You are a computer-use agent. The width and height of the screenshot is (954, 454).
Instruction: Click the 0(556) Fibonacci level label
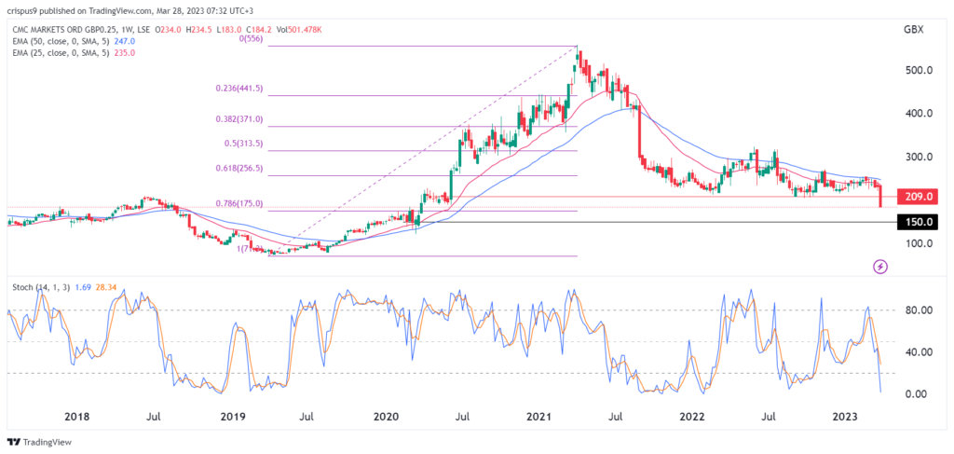point(251,39)
